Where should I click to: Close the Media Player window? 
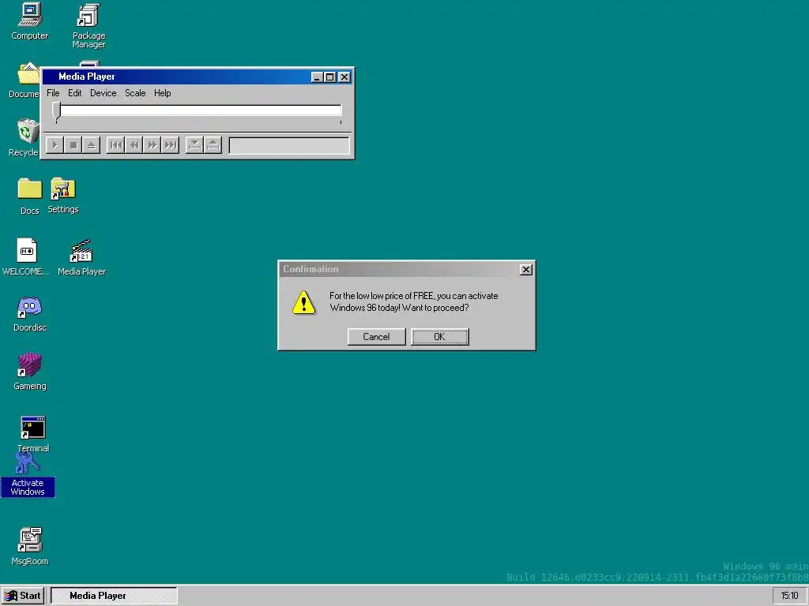[344, 77]
